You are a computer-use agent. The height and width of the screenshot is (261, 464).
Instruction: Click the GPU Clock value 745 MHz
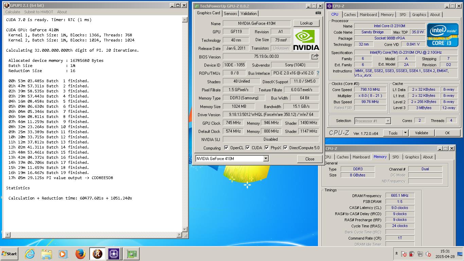pyautogui.click(x=233, y=123)
